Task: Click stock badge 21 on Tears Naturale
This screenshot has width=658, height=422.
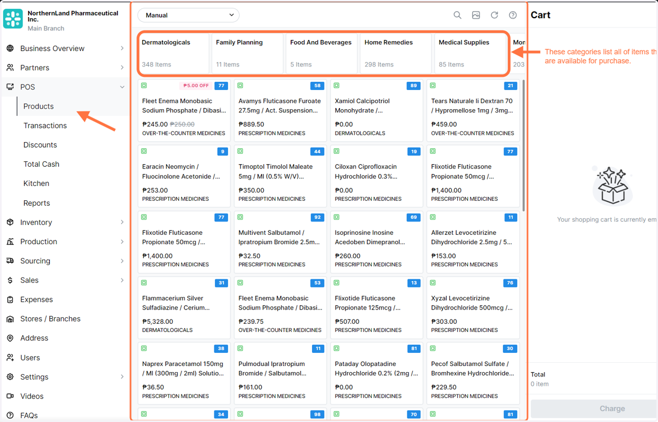Action: click(x=510, y=86)
